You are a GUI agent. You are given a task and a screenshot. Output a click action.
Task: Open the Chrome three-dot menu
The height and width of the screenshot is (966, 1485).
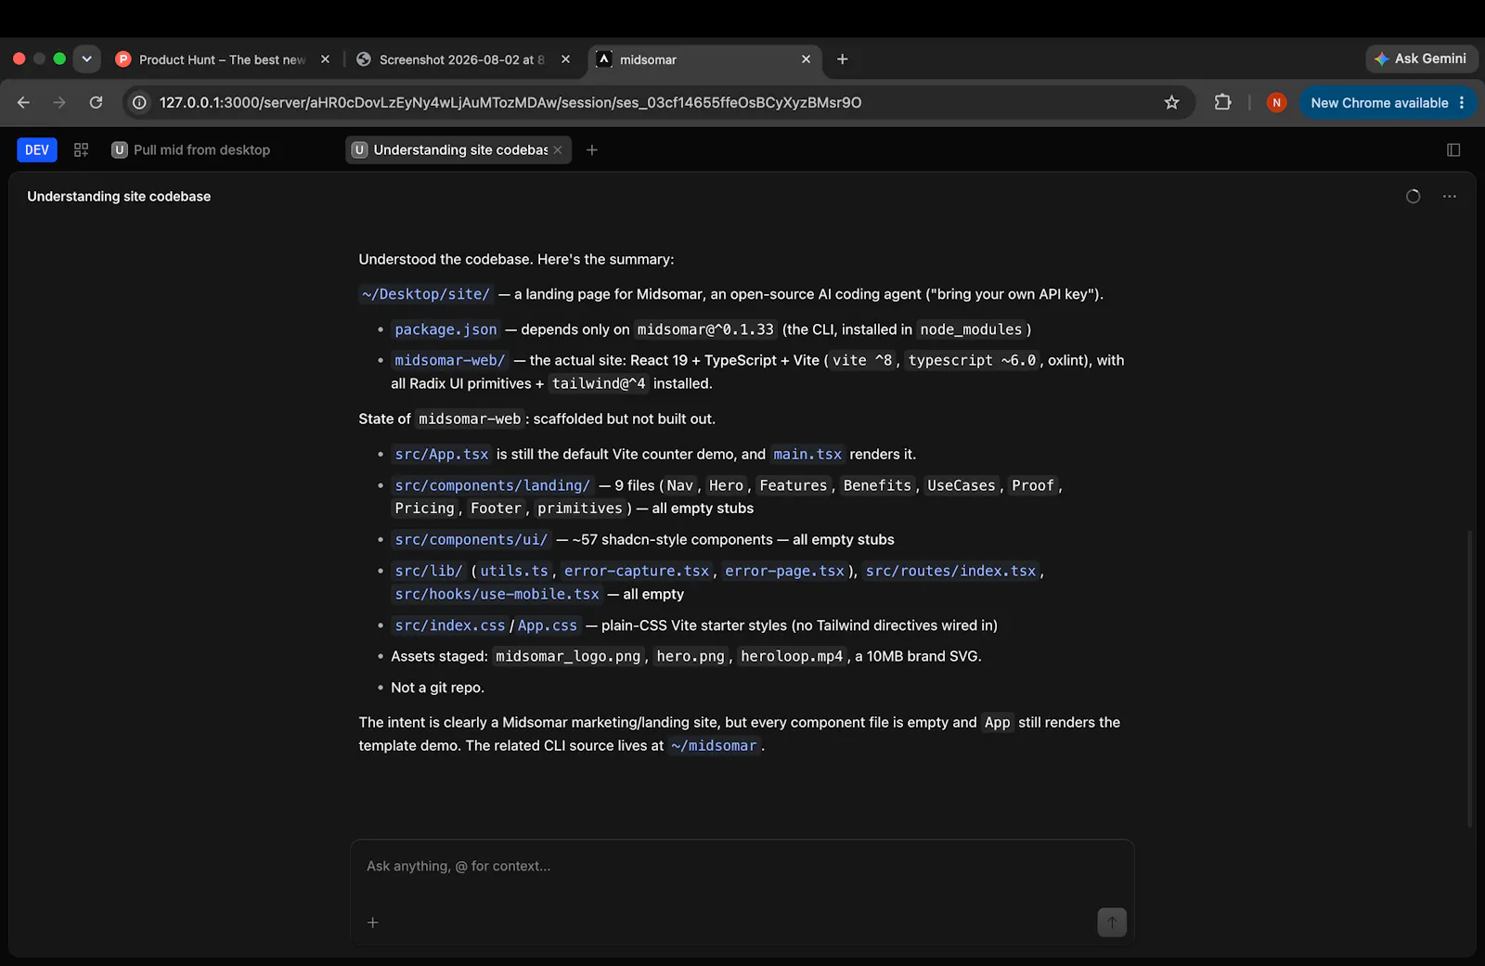point(1462,102)
